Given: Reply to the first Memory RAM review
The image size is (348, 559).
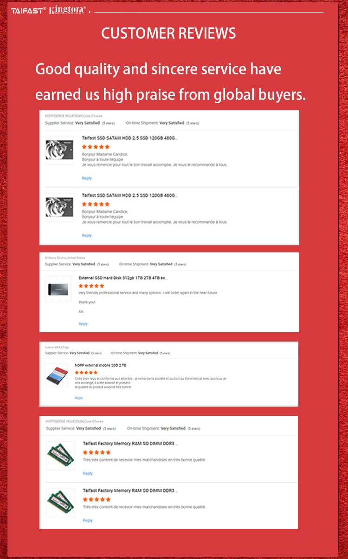Looking at the screenshot, I should pos(88,474).
